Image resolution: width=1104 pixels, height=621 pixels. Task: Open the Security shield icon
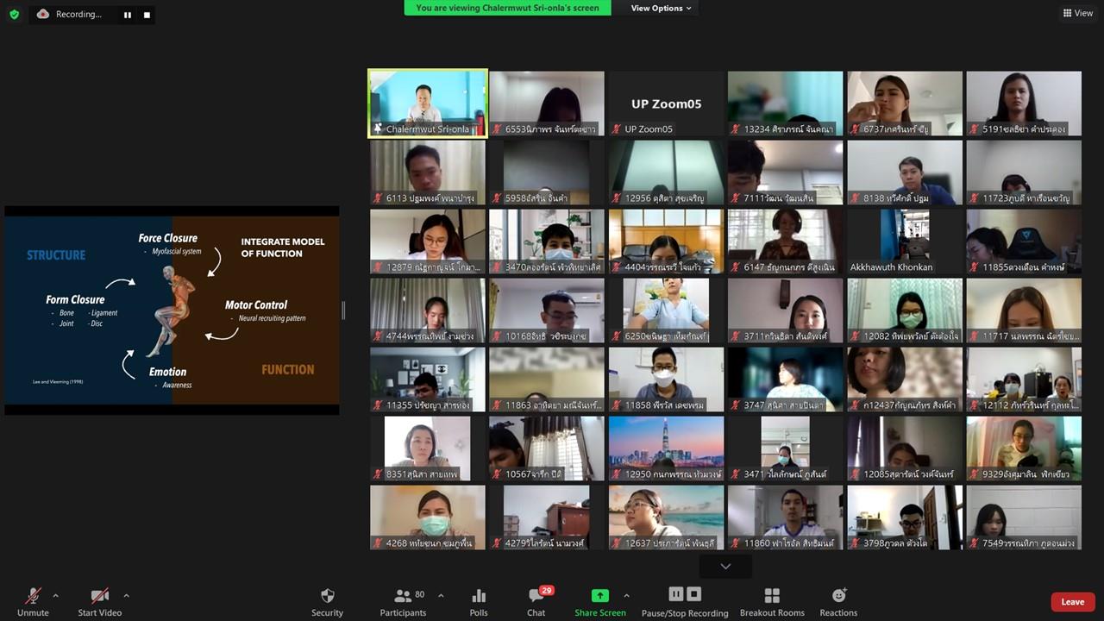327,596
